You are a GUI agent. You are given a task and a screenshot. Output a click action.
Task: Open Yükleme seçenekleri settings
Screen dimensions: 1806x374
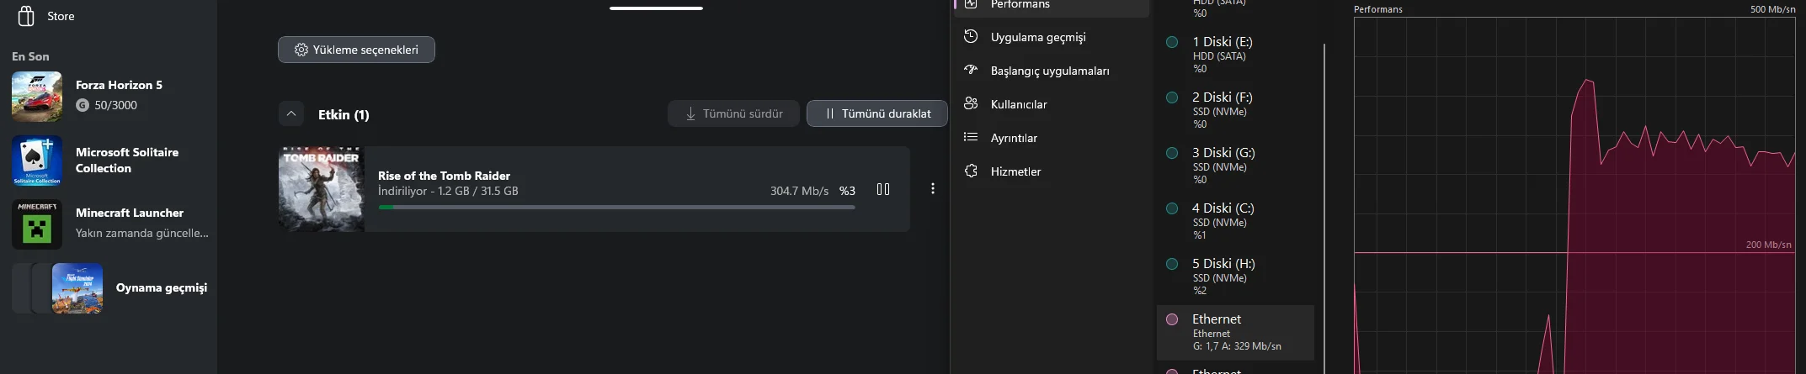click(x=356, y=50)
